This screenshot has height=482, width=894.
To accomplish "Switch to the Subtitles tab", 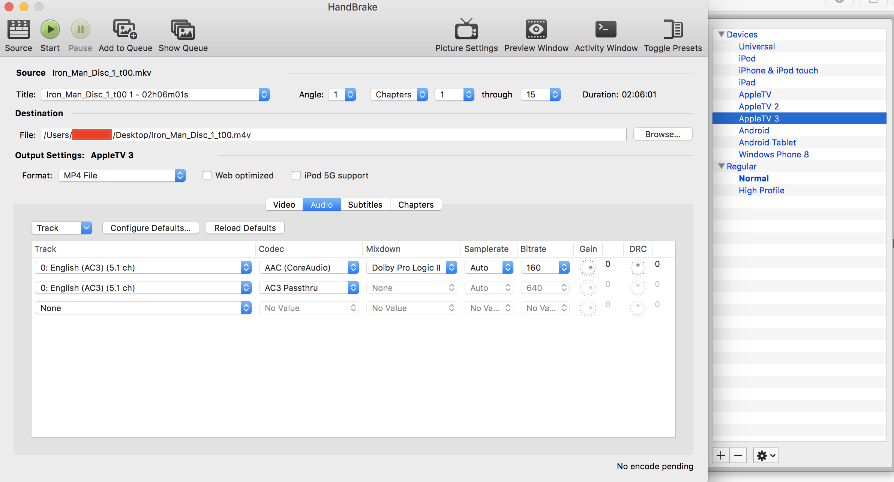I will (365, 205).
